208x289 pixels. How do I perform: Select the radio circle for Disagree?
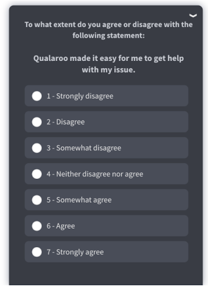coord(37,122)
